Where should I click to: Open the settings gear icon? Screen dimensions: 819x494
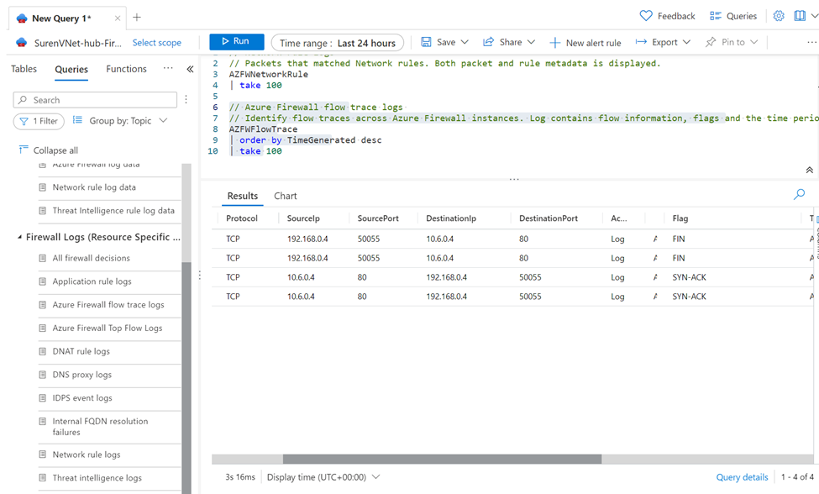pyautogui.click(x=779, y=16)
